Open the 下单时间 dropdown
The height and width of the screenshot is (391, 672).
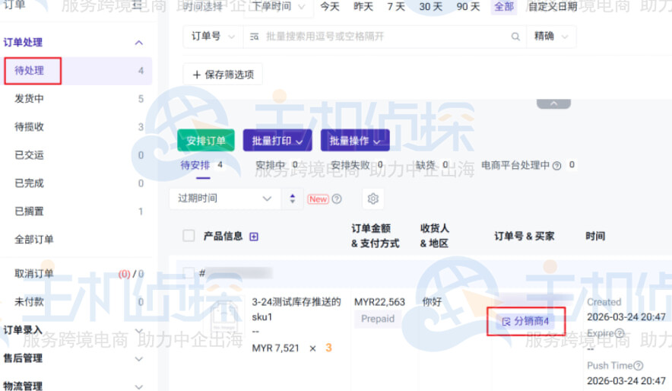[x=278, y=6]
